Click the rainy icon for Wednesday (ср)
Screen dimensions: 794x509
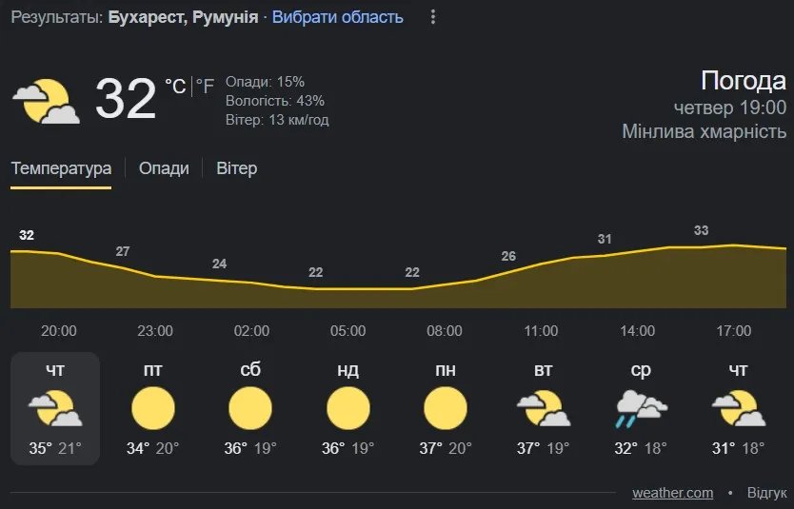641,409
